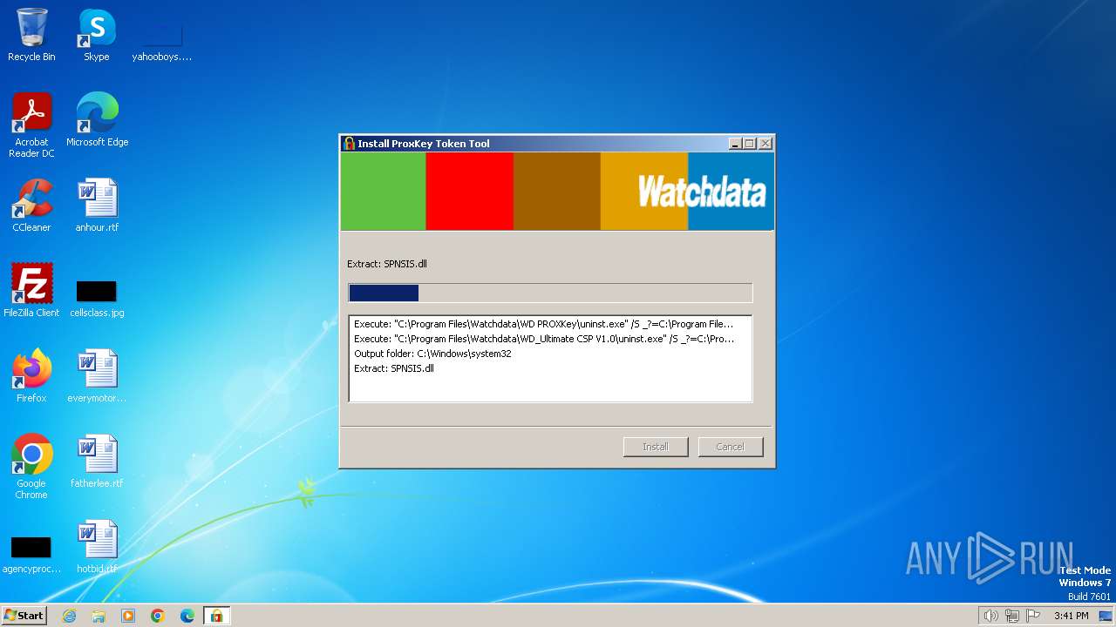Open CCleaner desktop shortcut
This screenshot has width=1116, height=627.
[31, 206]
